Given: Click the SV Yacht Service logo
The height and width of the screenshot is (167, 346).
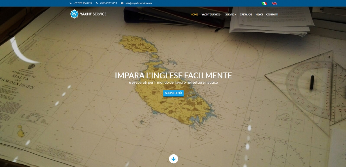Looking at the screenshot, I should pos(88,14).
